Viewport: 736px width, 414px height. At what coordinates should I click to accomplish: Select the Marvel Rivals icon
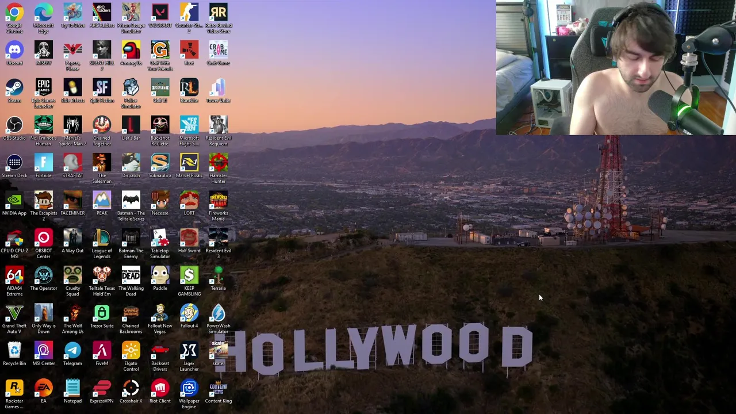(x=189, y=162)
